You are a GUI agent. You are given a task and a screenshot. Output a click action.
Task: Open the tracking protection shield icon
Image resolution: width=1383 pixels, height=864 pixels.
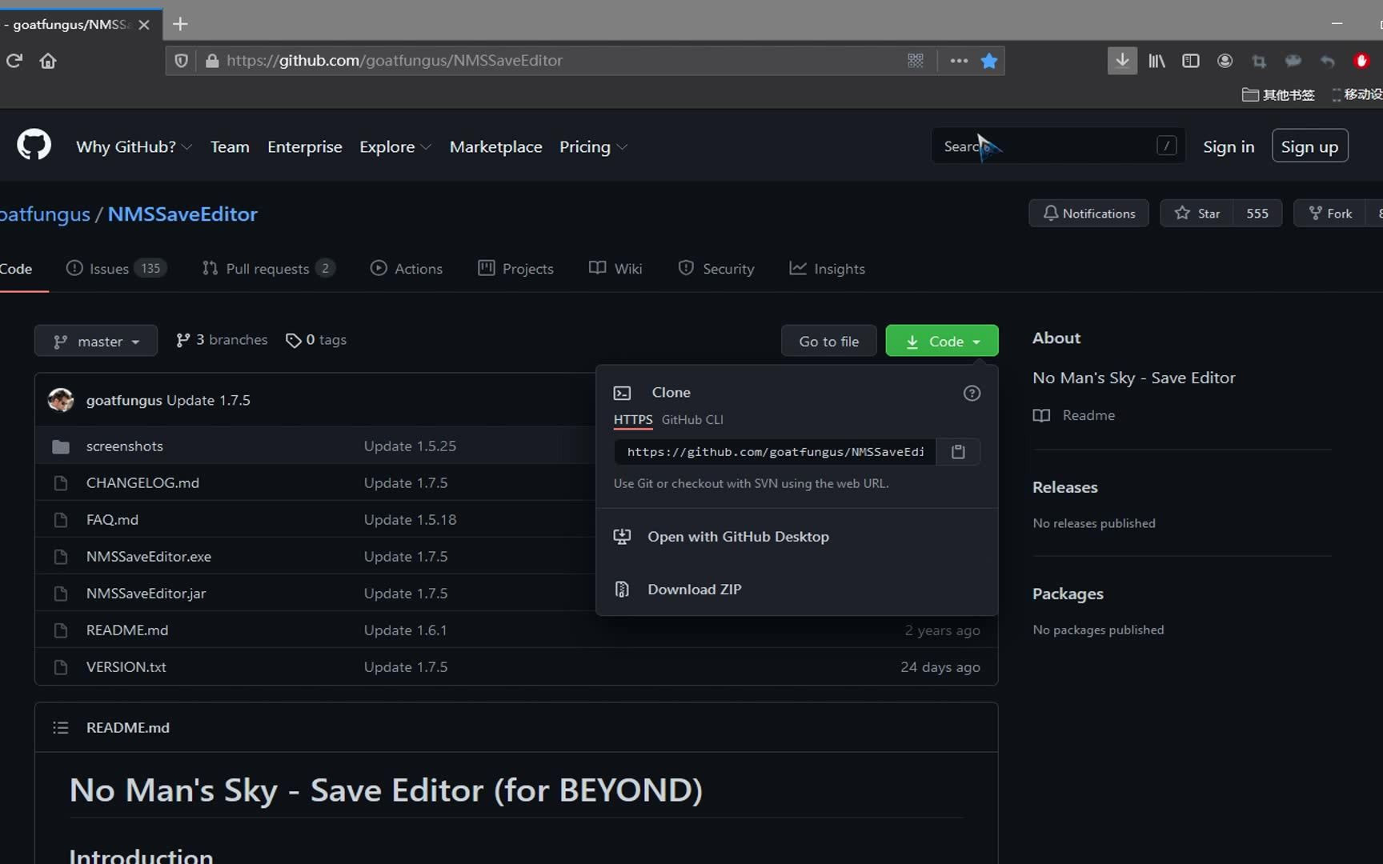182,61
